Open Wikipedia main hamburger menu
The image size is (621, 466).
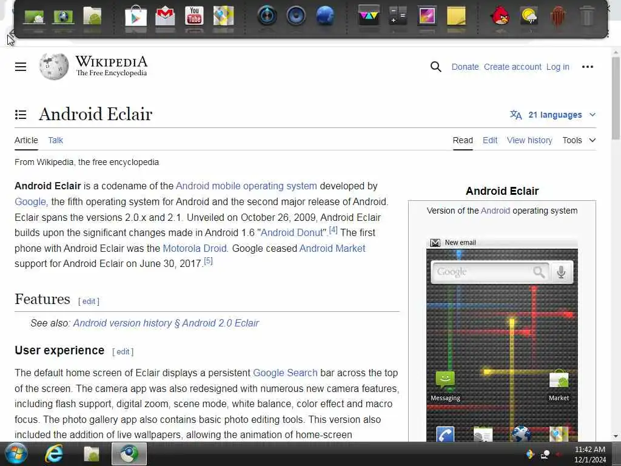tap(21, 67)
